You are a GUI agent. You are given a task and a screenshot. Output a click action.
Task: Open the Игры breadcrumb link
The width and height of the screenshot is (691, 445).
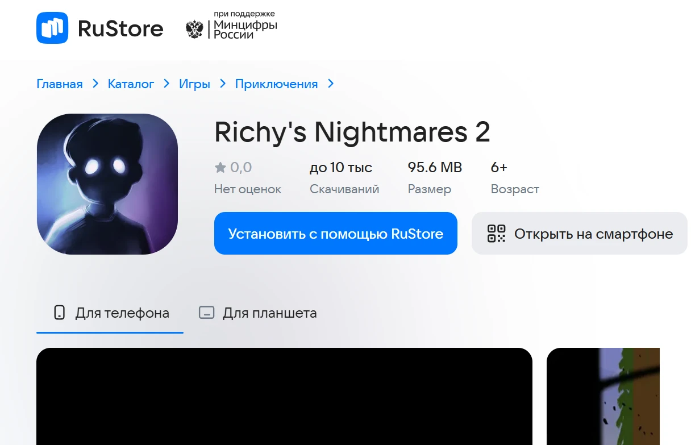[x=195, y=84]
